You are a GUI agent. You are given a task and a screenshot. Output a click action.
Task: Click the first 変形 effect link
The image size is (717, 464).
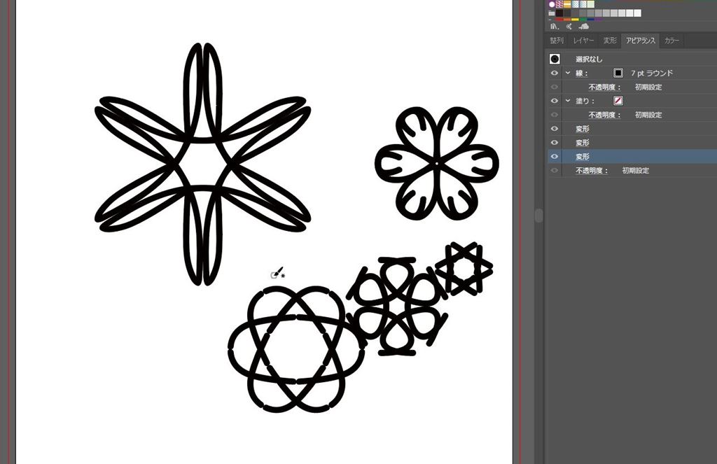pyautogui.click(x=583, y=129)
